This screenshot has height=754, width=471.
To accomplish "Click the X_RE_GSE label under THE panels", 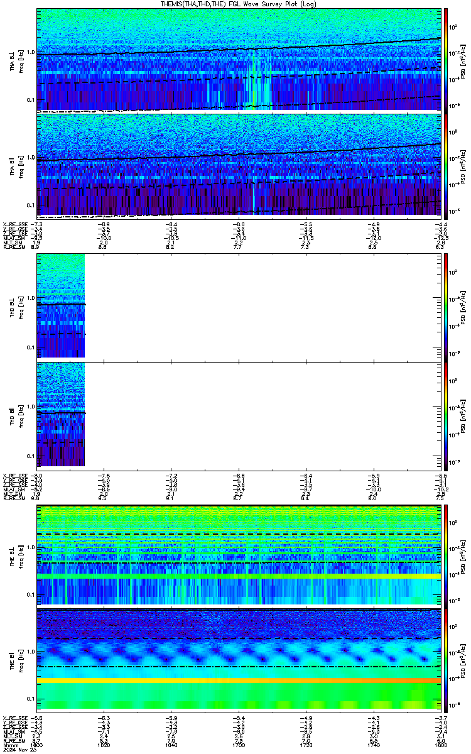I will [x=15, y=717].
